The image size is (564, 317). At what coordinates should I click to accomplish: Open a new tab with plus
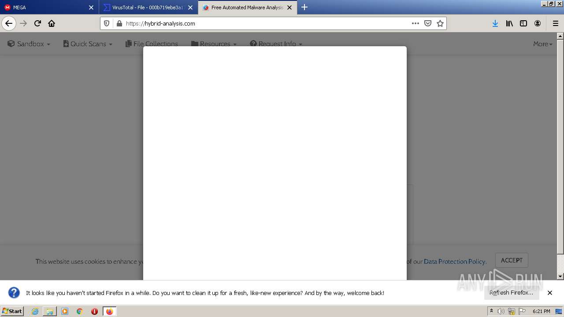304,7
